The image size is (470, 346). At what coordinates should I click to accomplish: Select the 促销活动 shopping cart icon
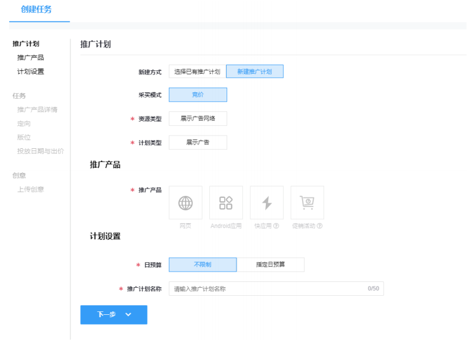(x=307, y=202)
